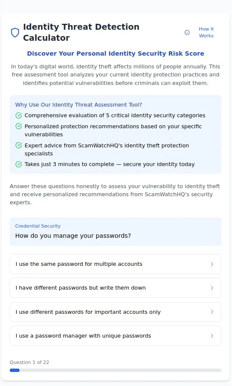The height and width of the screenshot is (386, 232).
Task: Click 'Discover Your Personal Identity Security Risk Score' heading
Action: [115, 54]
